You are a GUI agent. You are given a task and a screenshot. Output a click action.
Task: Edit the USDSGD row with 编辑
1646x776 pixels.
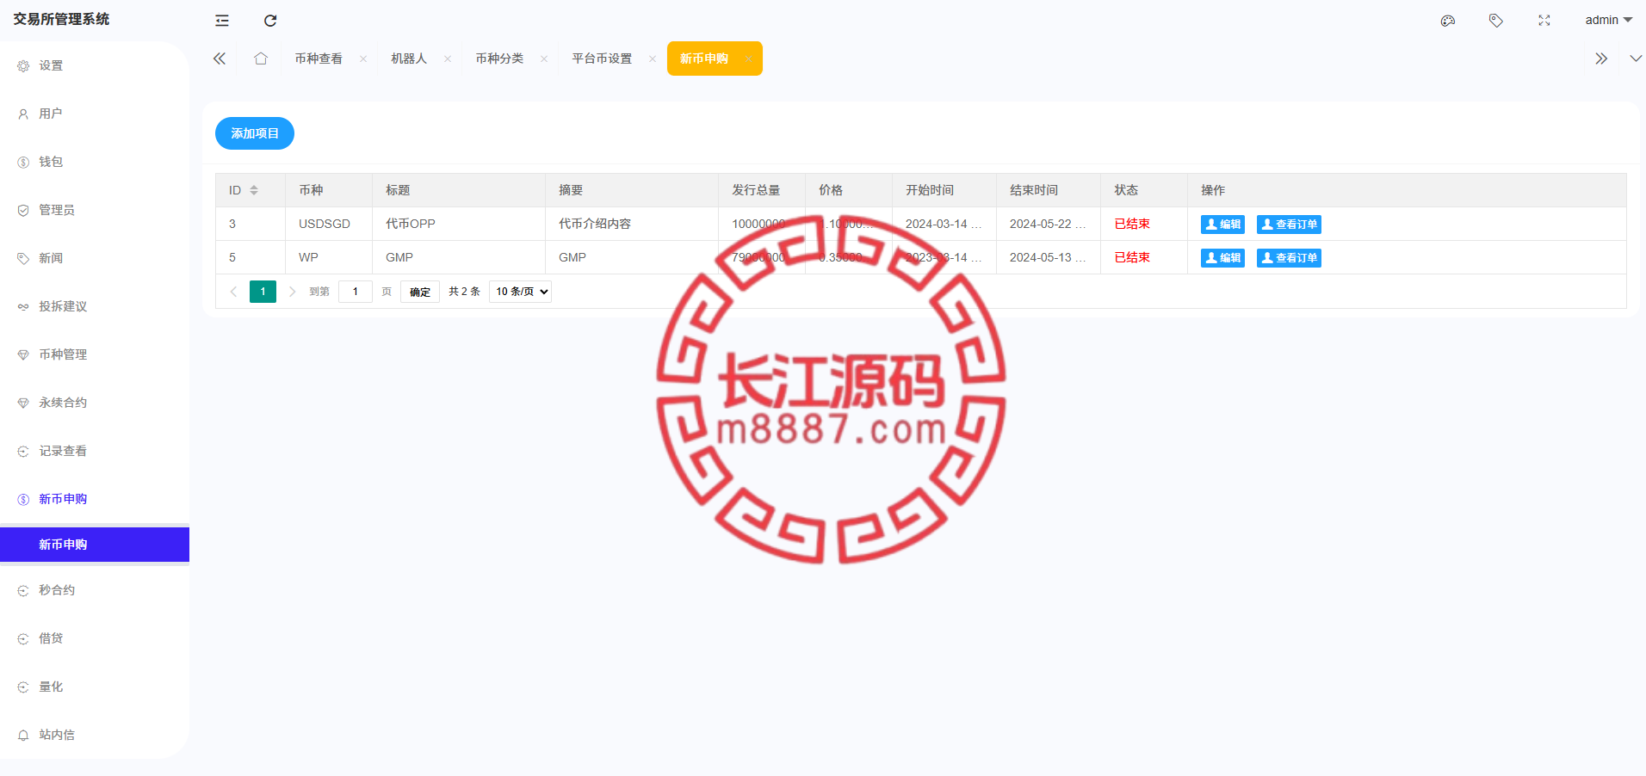tap(1222, 225)
